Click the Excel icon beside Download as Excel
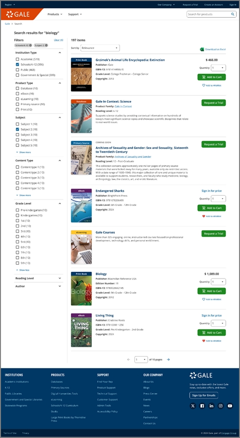Viewport: 240px width, 438px height. [202, 49]
